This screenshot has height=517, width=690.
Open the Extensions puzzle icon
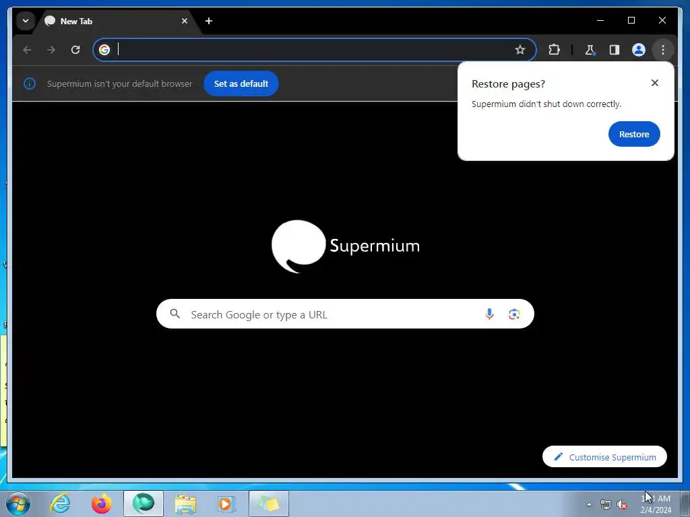554,50
